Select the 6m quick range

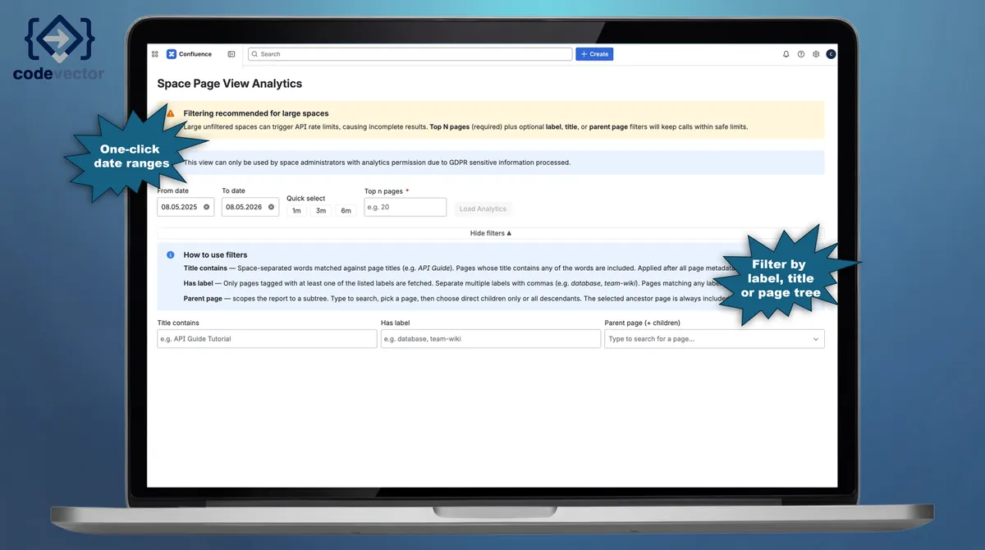[346, 210]
